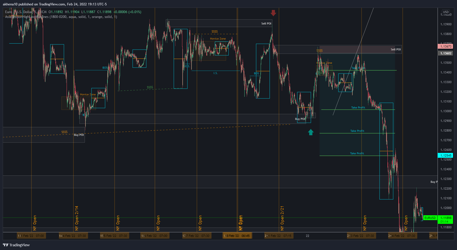Click the 1.12200 price axis value
Image resolution: width=457 pixels, height=250 pixels.
coord(446,188)
